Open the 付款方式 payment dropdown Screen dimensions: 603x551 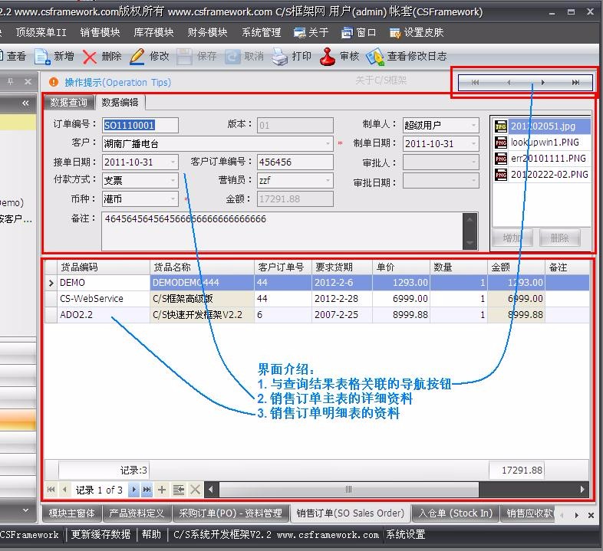coord(173,180)
